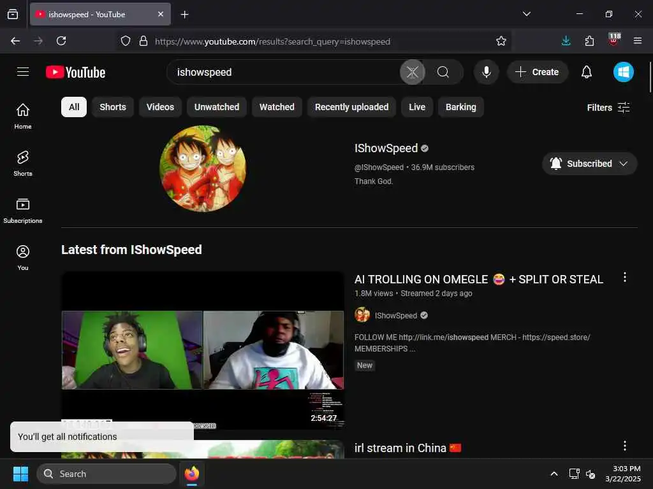Click the Windows taskbar Search box

106,474
